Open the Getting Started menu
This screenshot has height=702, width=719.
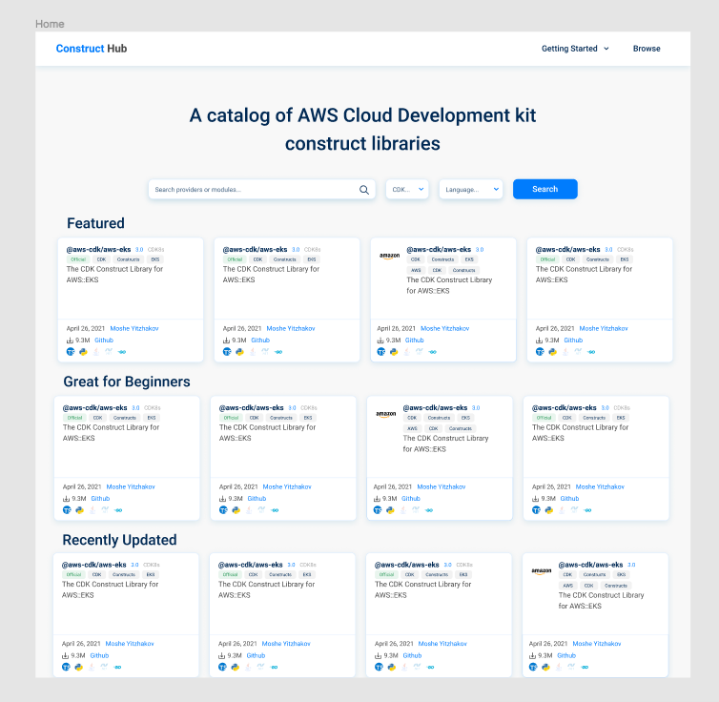coord(575,49)
